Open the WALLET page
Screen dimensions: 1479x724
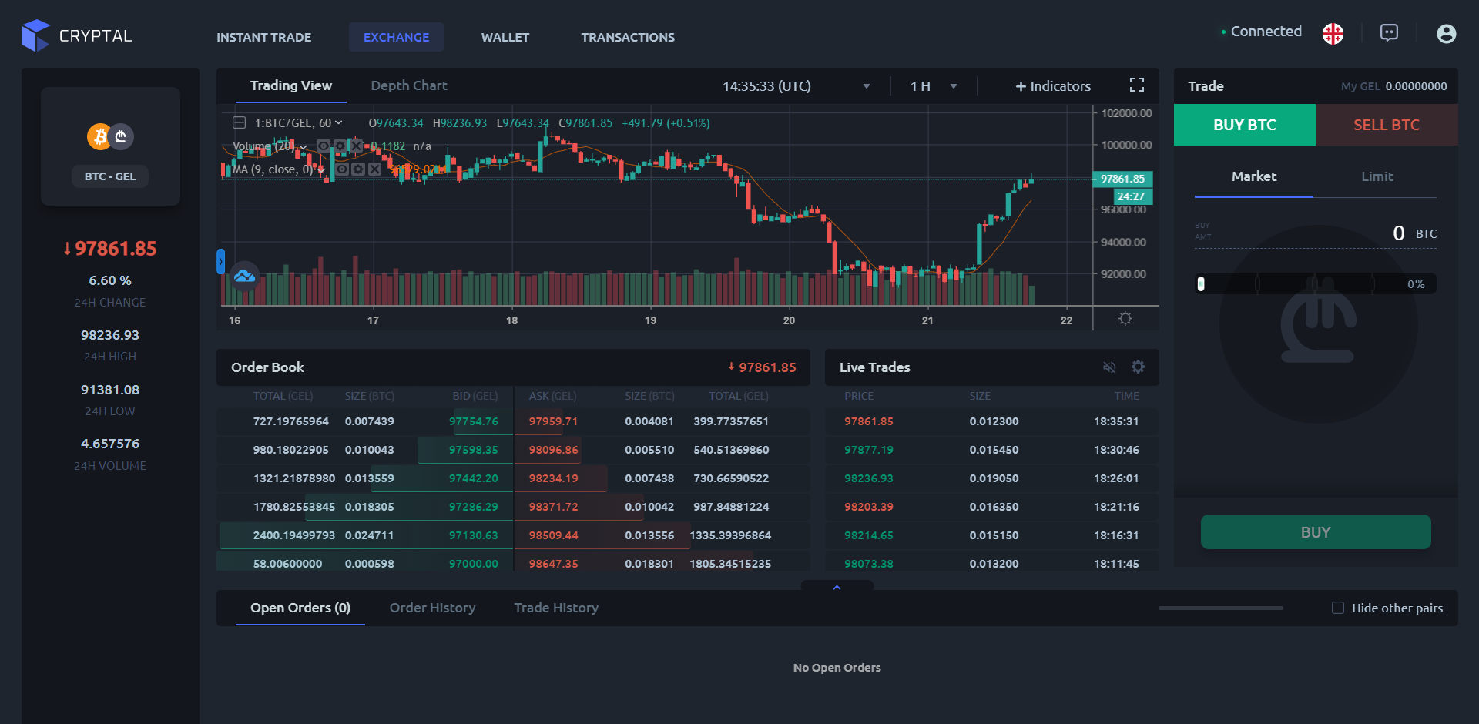coord(505,37)
